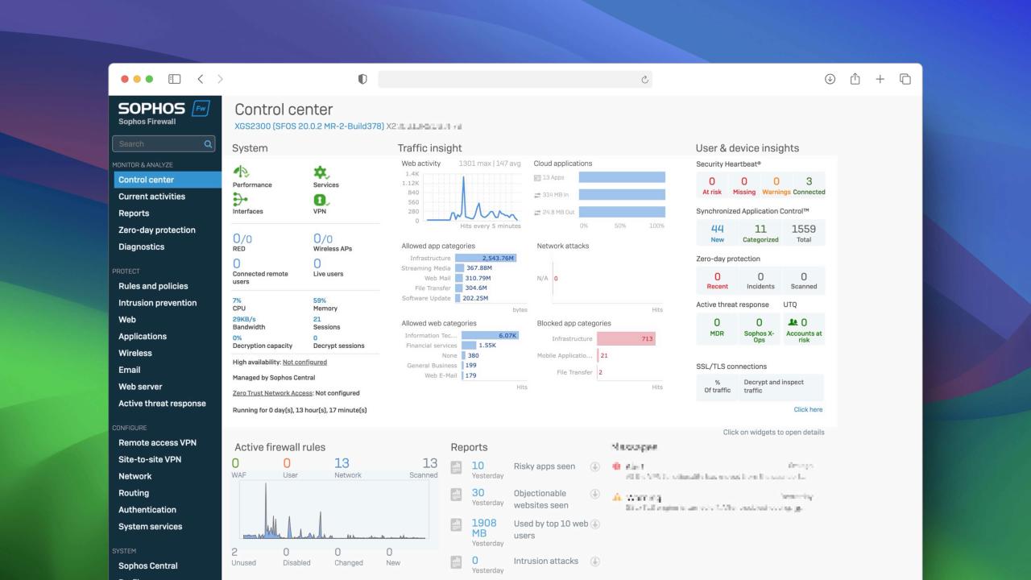Click the Intrusion attacks report icon
The image size is (1031, 580).
point(456,561)
